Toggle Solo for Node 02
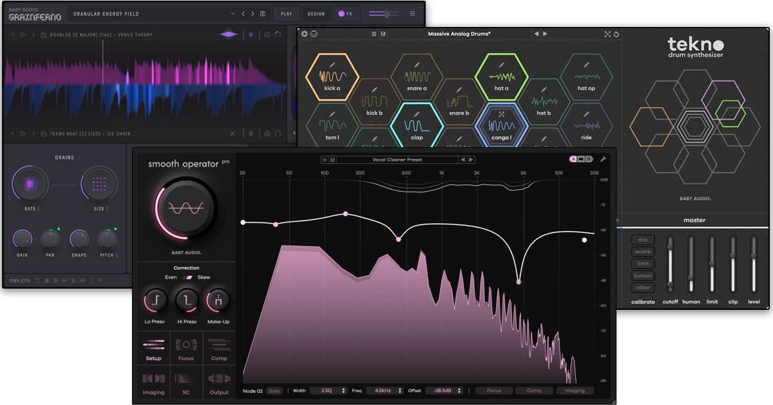Viewport: 773px width, 405px height. (x=274, y=390)
